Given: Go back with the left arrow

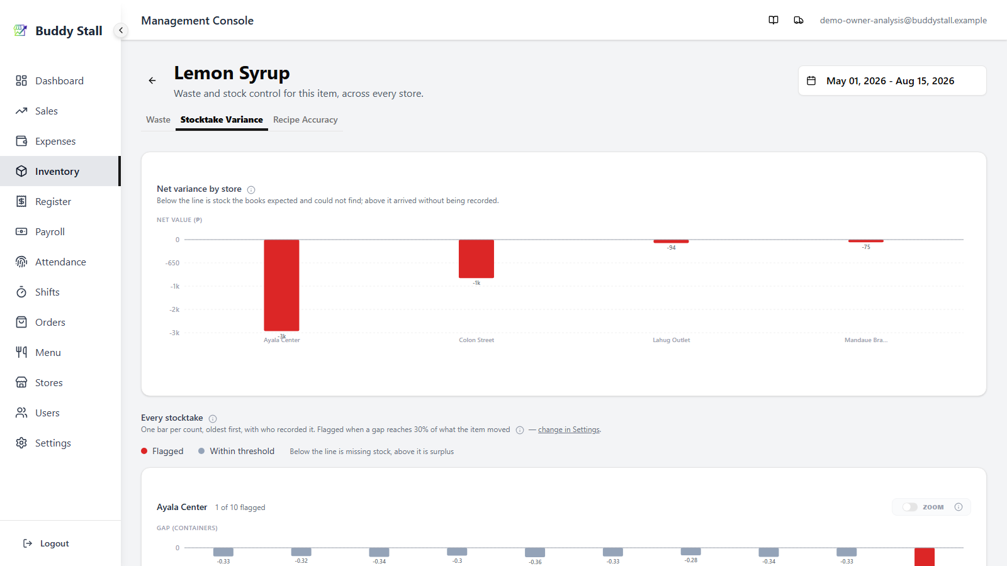Looking at the screenshot, I should click(152, 80).
